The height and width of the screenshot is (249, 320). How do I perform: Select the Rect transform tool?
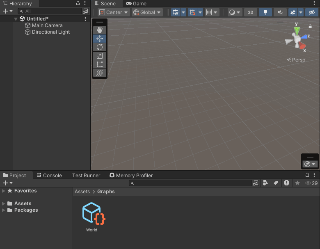pyautogui.click(x=99, y=64)
